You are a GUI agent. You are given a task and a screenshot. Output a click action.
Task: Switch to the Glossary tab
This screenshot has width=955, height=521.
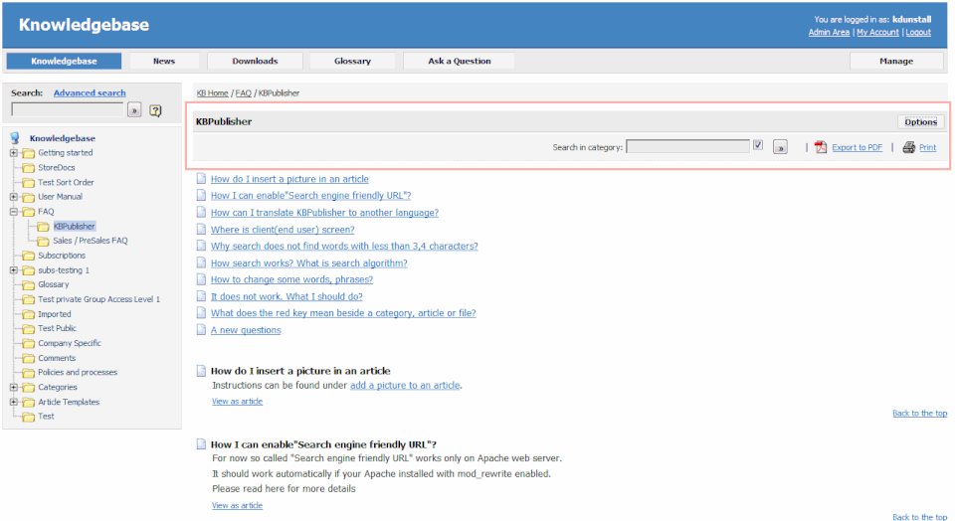pos(352,61)
